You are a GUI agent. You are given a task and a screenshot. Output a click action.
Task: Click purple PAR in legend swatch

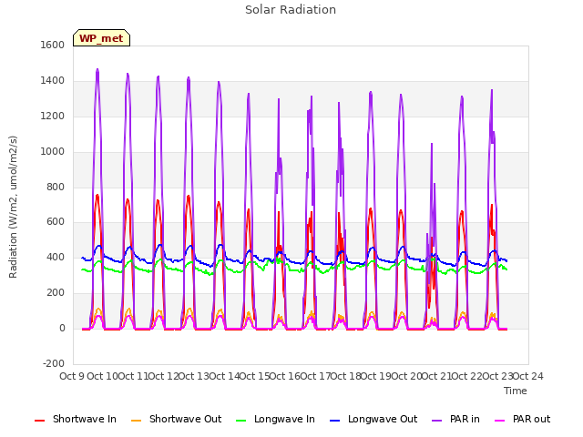pos(437,421)
